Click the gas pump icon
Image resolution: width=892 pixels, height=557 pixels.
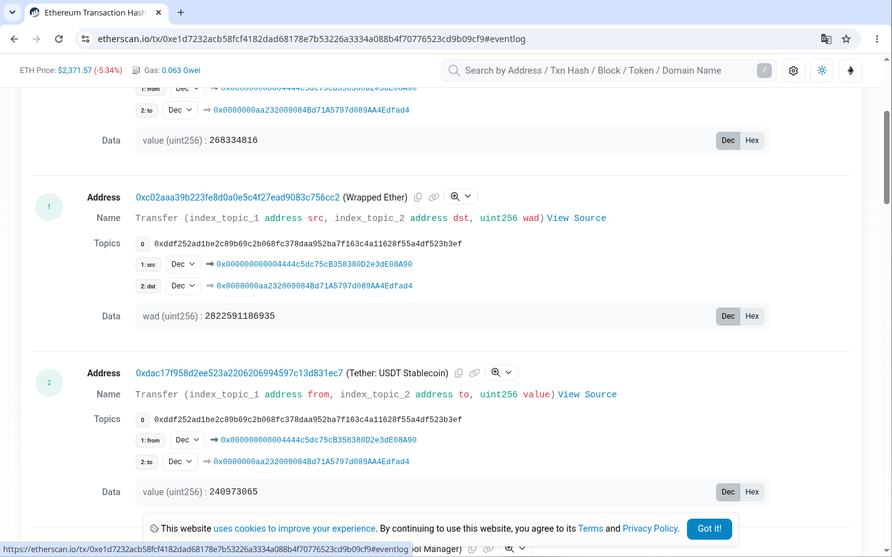pyautogui.click(x=136, y=71)
